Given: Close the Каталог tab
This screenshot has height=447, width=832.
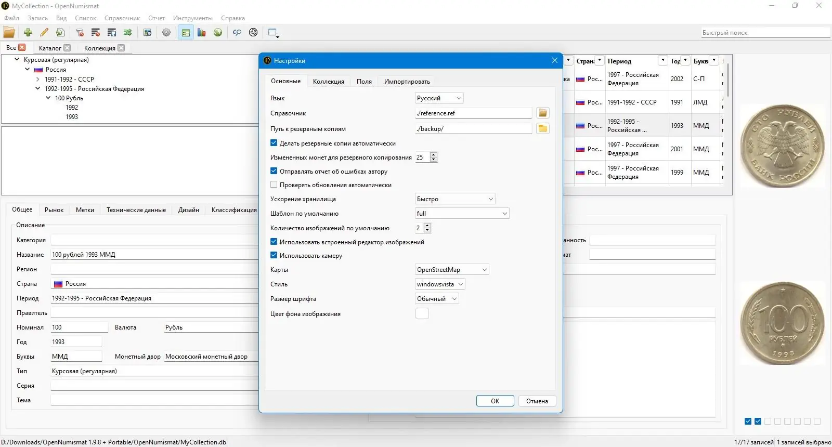Looking at the screenshot, I should point(67,48).
